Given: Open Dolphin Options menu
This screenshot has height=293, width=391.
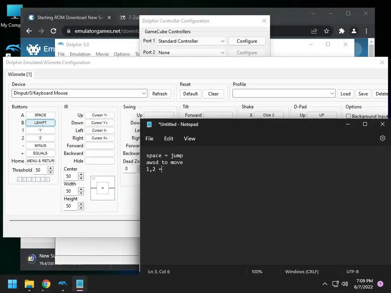Looking at the screenshot, I should [x=122, y=54].
